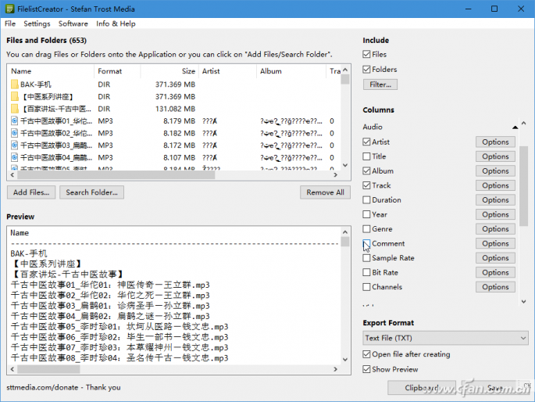The image size is (535, 402).
Task: Click the Search Folder... button
Action: pos(92,192)
